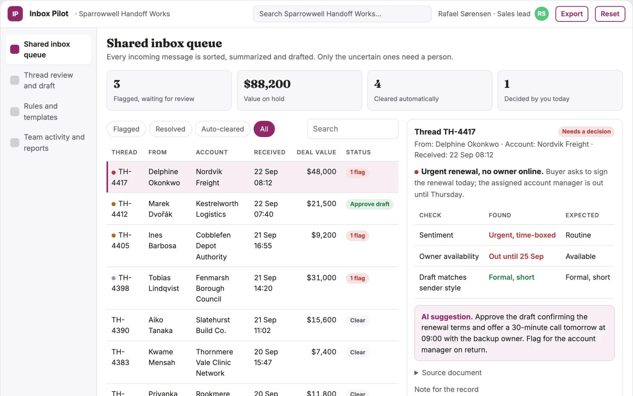
Task: Click the Slatehurst Build Co. account cell
Action: 213,325
